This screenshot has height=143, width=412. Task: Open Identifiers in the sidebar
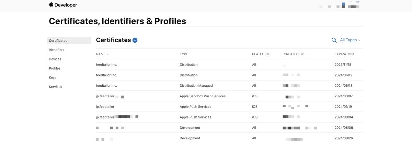click(57, 50)
